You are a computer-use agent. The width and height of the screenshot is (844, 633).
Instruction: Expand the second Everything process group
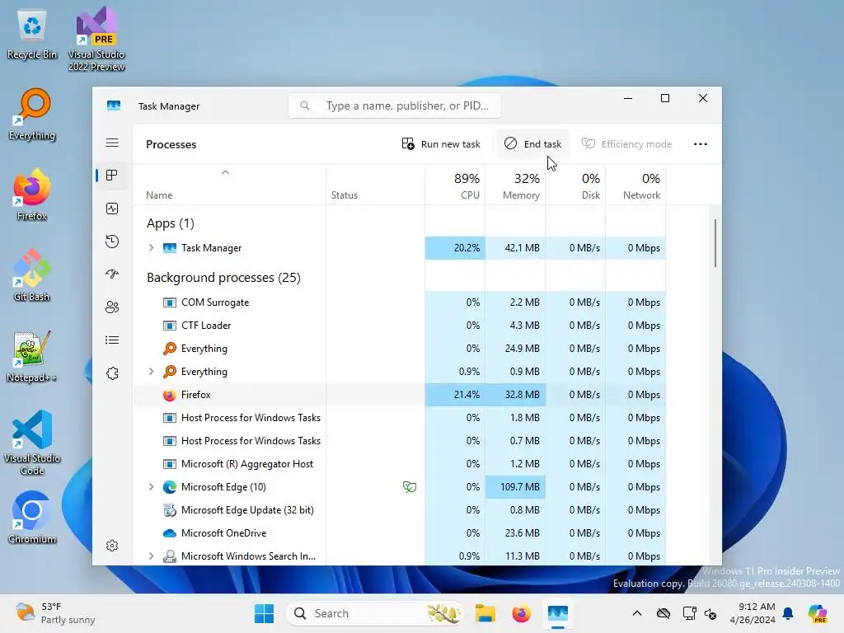(152, 372)
